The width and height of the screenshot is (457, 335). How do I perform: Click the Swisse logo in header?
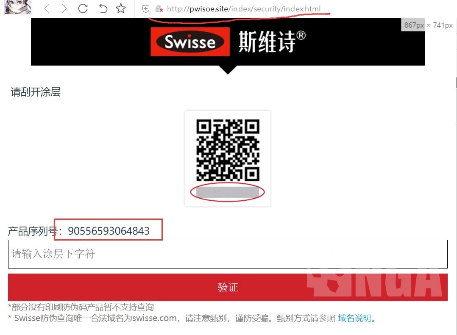tap(190, 42)
